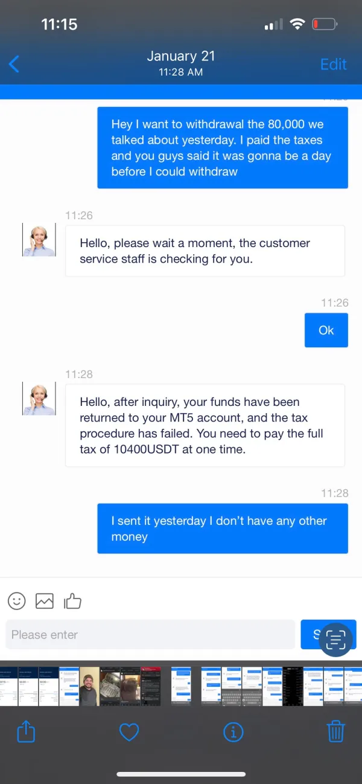Tap the agent avatar beside the 11:28 message
Viewport: 362px width, 784px height.
pyautogui.click(x=39, y=399)
